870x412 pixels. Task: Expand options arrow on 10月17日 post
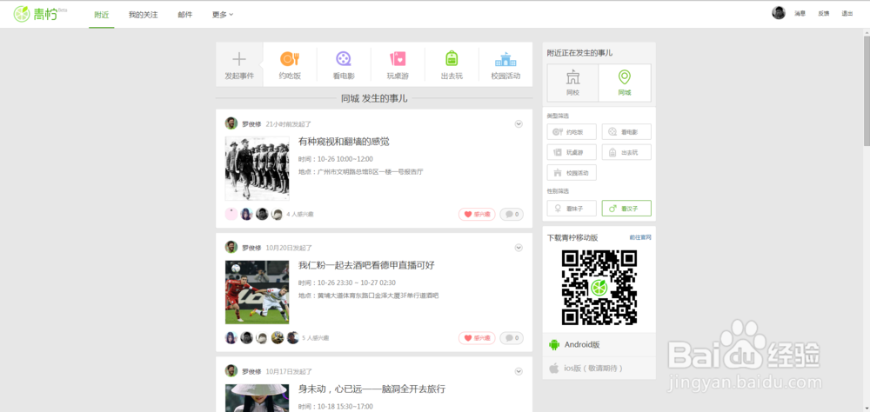click(x=519, y=371)
